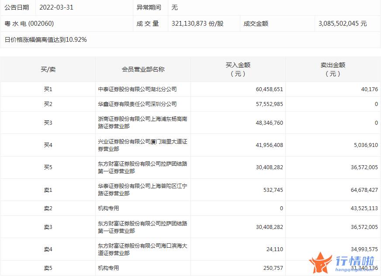Click stock name 粤水电 (002060)

tap(29, 24)
